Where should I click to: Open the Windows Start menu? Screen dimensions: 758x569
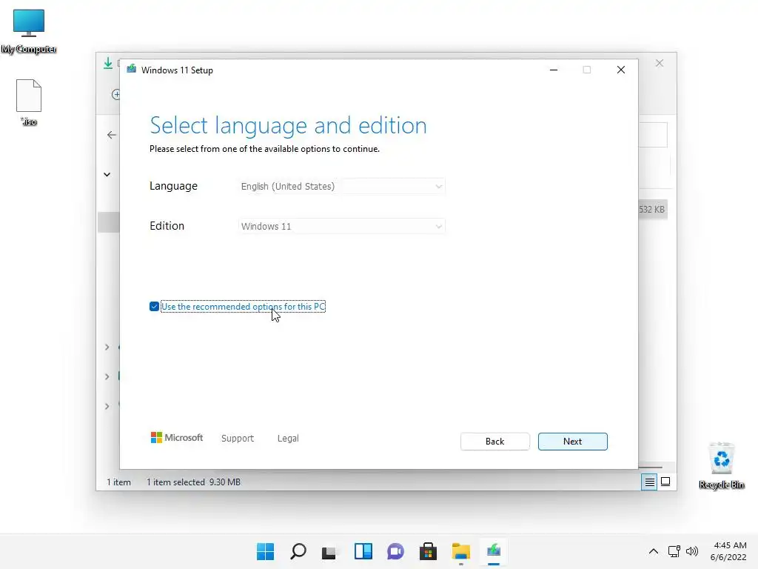(265, 551)
